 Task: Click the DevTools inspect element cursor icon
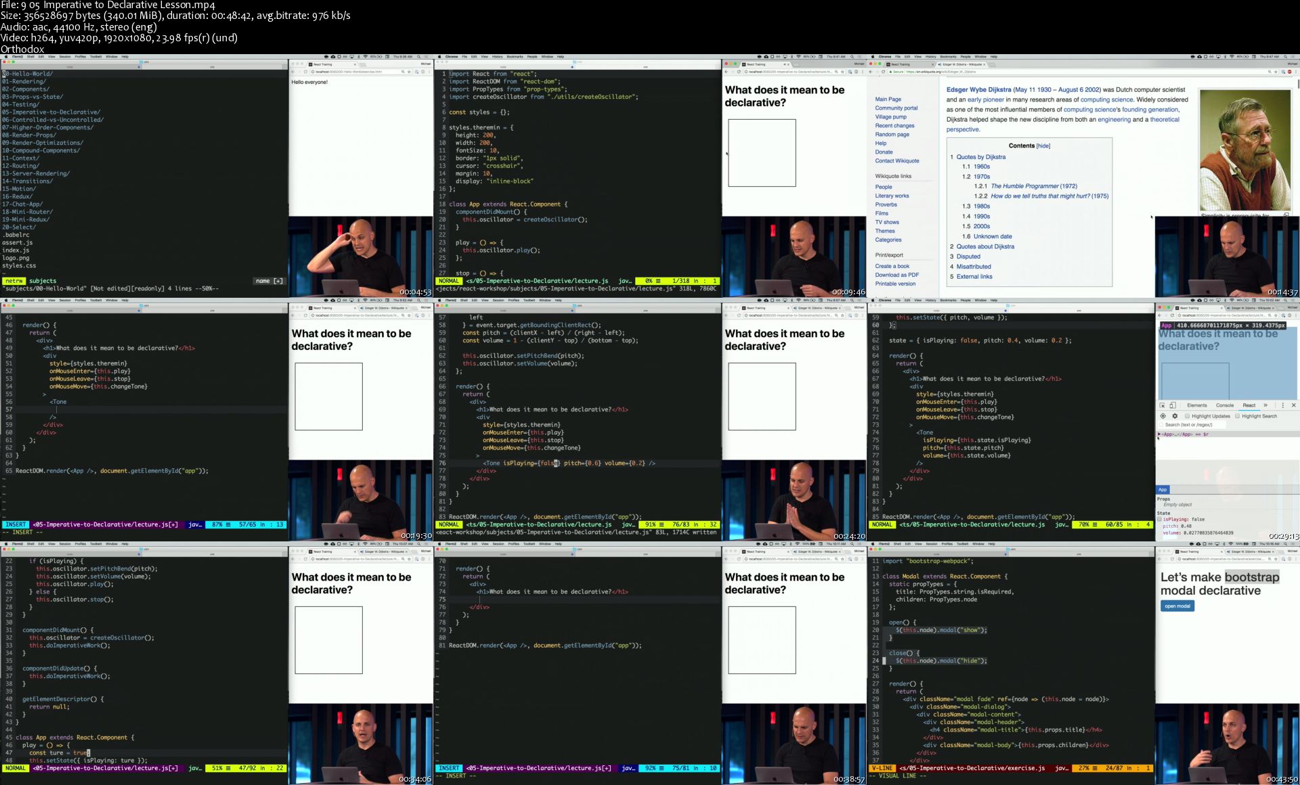pos(1163,405)
